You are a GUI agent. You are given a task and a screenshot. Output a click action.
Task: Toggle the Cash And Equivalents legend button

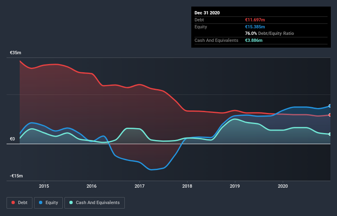(94, 203)
